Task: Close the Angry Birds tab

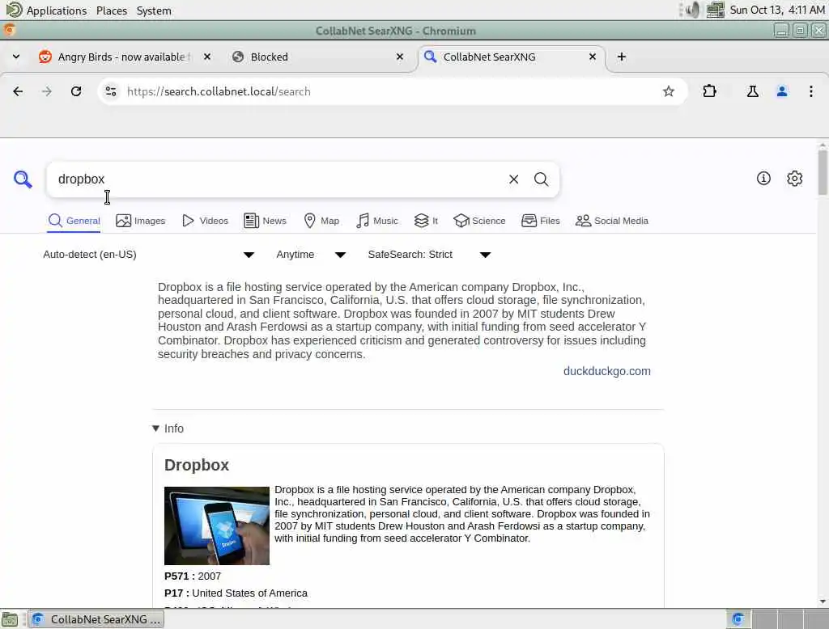Action: pos(207,57)
